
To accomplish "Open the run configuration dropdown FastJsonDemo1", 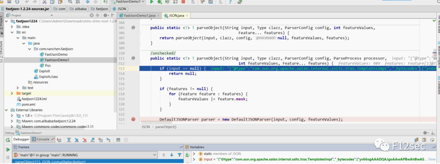I will (x=128, y=2).
